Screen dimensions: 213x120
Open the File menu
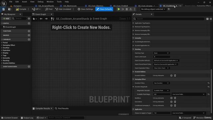11,2
